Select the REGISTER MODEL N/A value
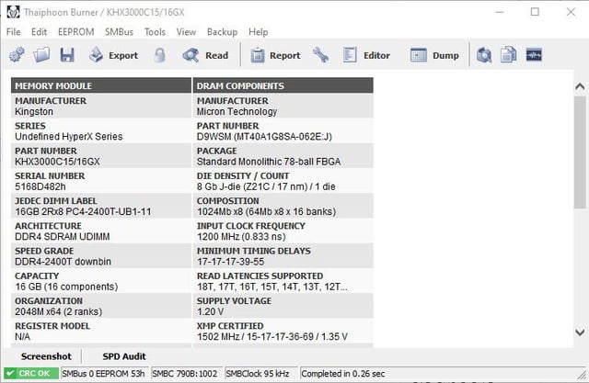 tap(22, 336)
